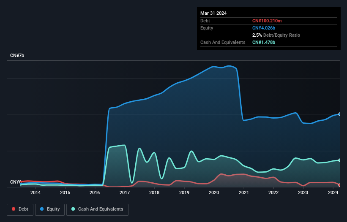This screenshot has height=222, width=347.
Task: Click the red Debt endpoint marker
Action: click(x=340, y=185)
